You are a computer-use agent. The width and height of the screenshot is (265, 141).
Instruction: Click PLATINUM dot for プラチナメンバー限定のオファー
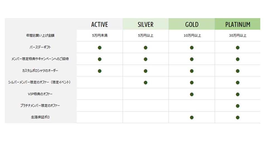point(238,106)
